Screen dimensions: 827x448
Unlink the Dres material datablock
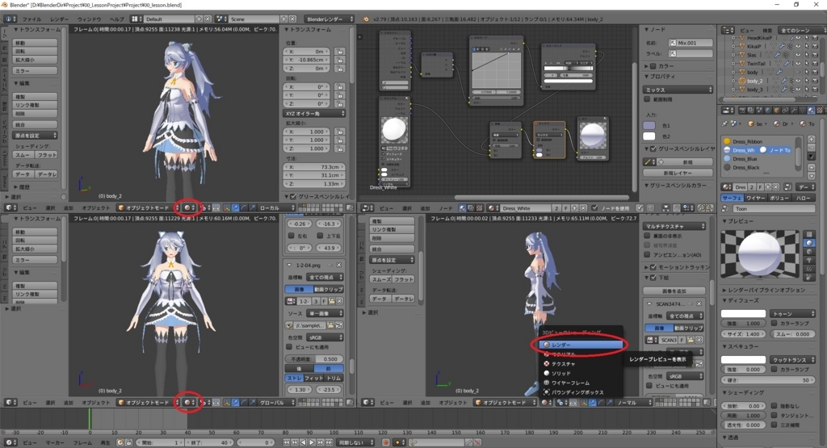click(776, 187)
